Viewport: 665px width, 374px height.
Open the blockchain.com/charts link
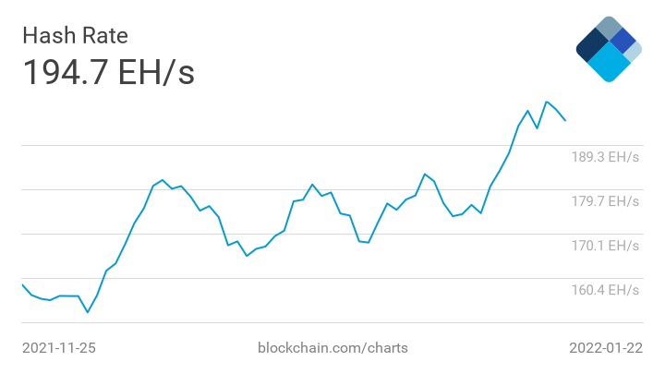pyautogui.click(x=332, y=348)
